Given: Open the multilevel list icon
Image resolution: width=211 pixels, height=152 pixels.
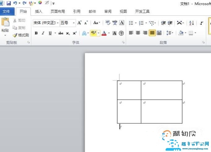Looking at the screenshot, I should [x=152, y=23].
